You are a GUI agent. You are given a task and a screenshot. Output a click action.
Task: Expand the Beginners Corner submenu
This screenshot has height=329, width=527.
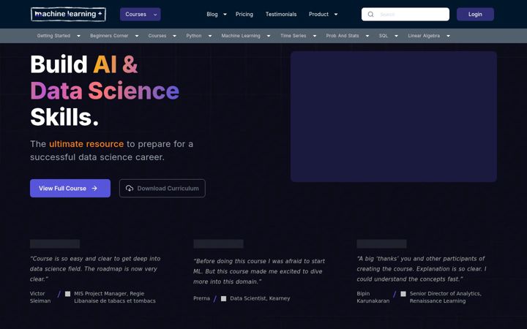click(x=137, y=36)
